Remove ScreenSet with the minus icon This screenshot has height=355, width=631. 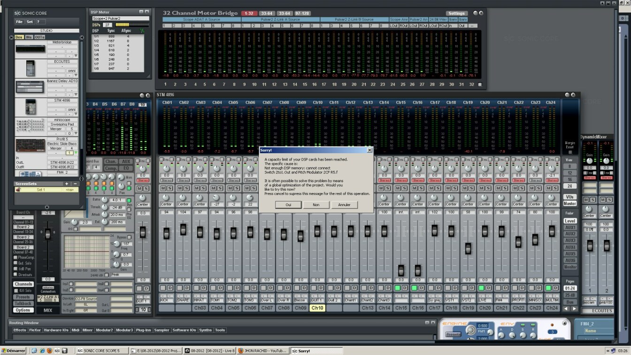point(75,184)
